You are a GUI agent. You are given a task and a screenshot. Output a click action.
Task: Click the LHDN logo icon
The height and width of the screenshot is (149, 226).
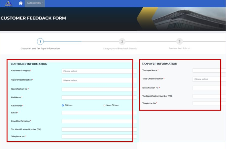pyautogui.click(x=8, y=3)
